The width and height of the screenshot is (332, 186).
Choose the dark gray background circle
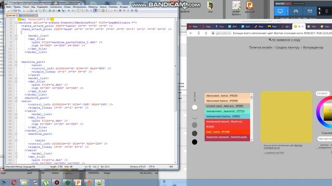pyautogui.click(x=195, y=133)
